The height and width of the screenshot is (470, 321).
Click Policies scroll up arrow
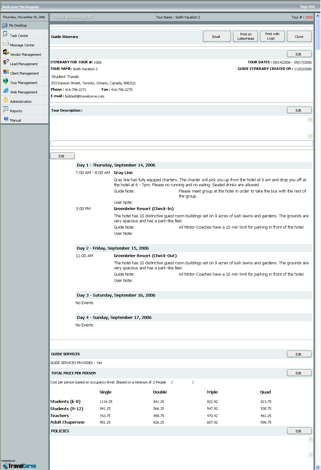coord(311,439)
